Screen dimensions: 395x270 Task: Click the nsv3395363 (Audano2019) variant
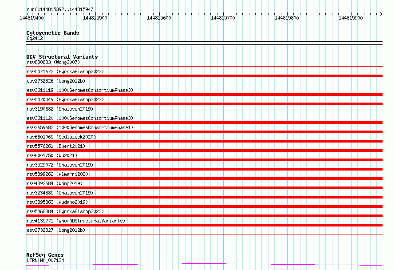click(204, 206)
